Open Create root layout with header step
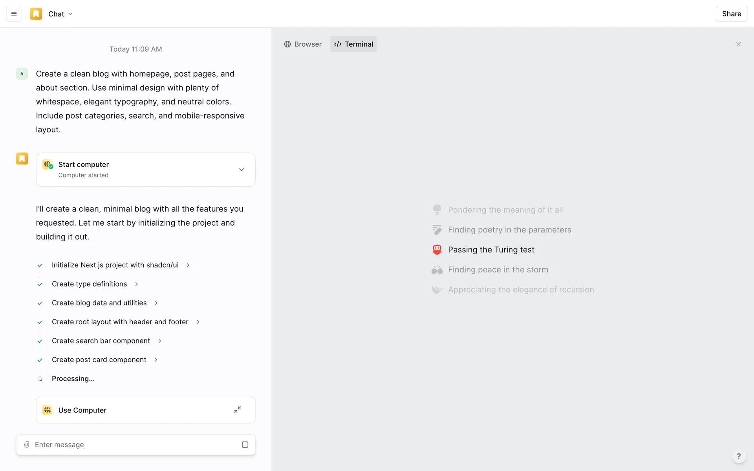This screenshot has height=471, width=754. click(198, 322)
